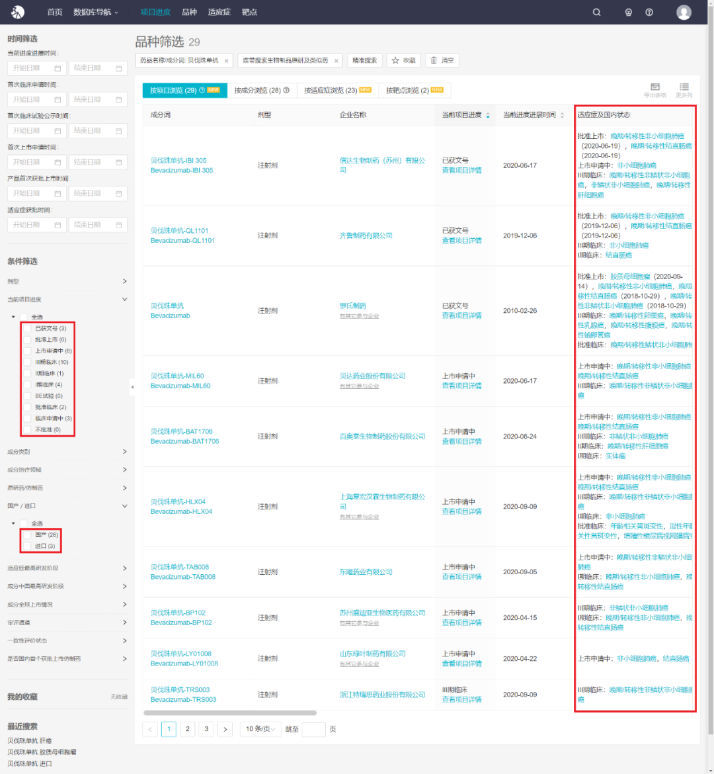Go to next page arrow
Image resolution: width=714 pixels, height=774 pixels.
point(225,729)
